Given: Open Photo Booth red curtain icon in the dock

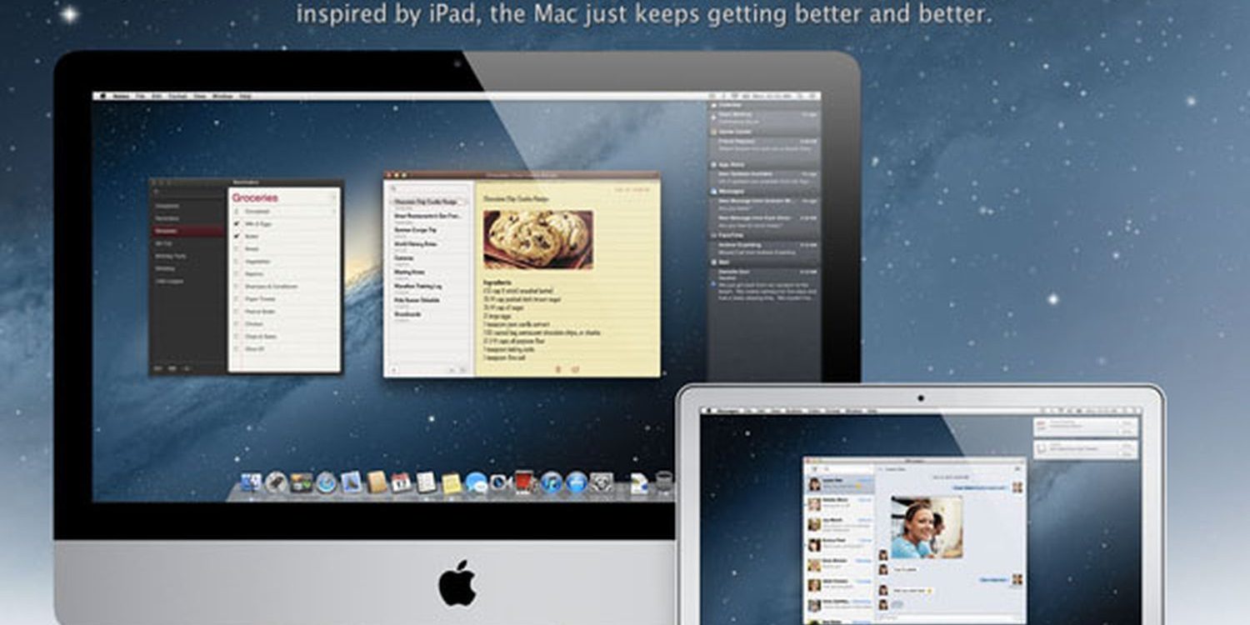Looking at the screenshot, I should coord(524,482).
